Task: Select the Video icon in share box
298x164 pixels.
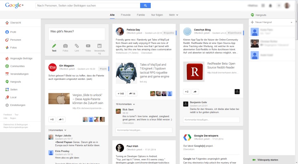Action: coord(88,46)
